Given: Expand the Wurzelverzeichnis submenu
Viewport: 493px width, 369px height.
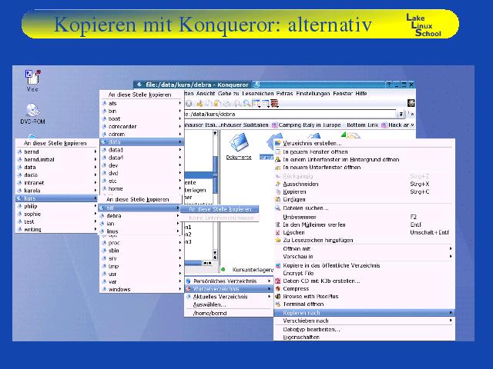Looking at the screenshot, I should (229, 289).
